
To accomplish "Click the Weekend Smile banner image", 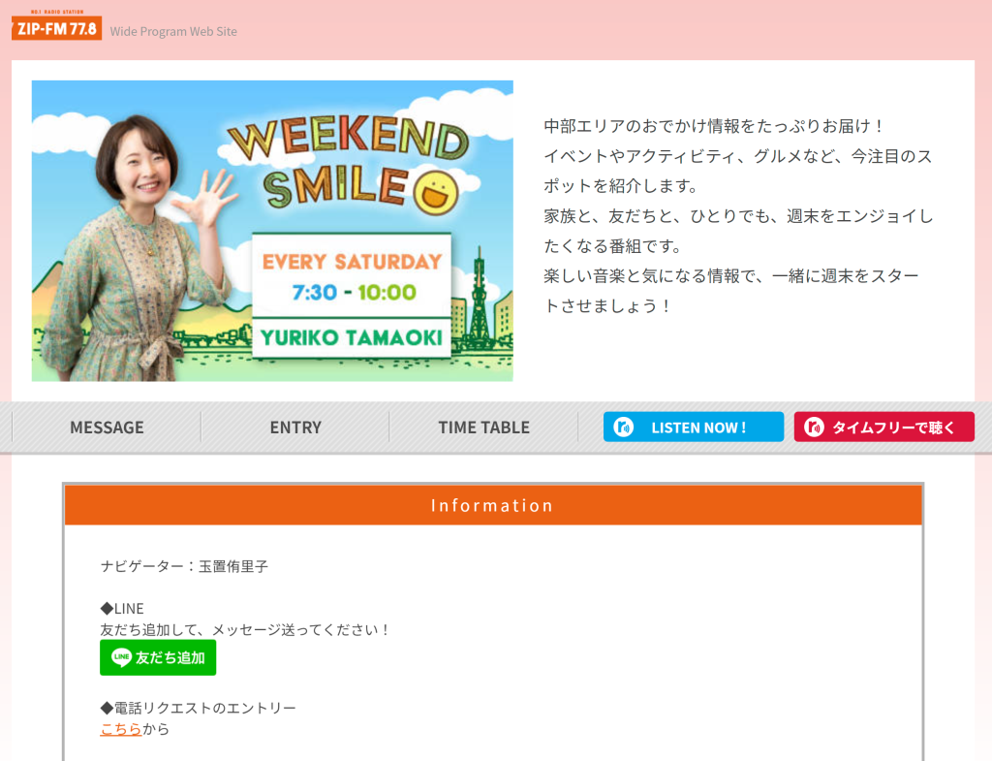I will click(272, 231).
